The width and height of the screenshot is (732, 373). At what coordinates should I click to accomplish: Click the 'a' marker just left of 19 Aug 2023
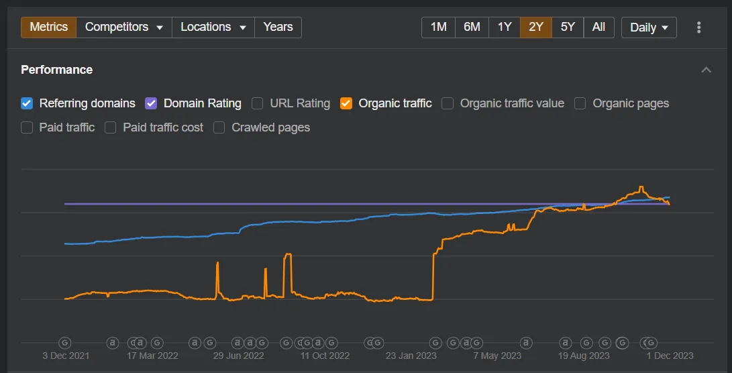[x=565, y=342]
